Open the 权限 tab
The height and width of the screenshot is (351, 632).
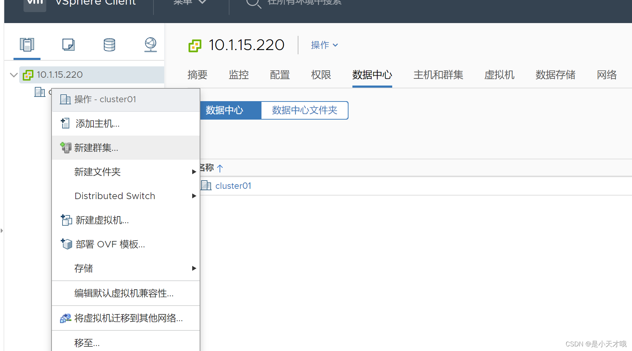point(320,75)
